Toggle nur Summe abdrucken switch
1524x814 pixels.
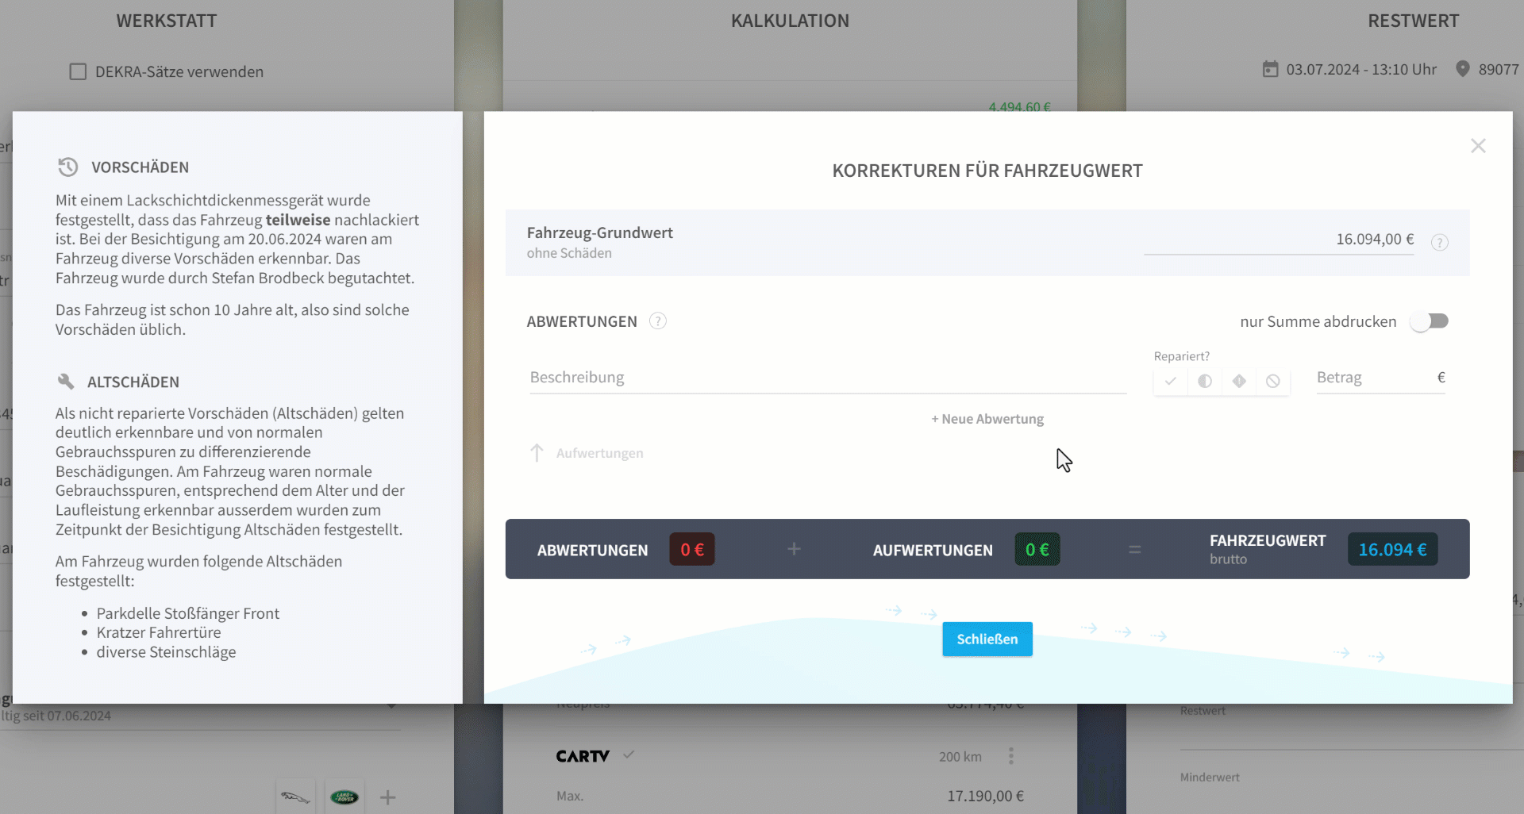pyautogui.click(x=1430, y=321)
